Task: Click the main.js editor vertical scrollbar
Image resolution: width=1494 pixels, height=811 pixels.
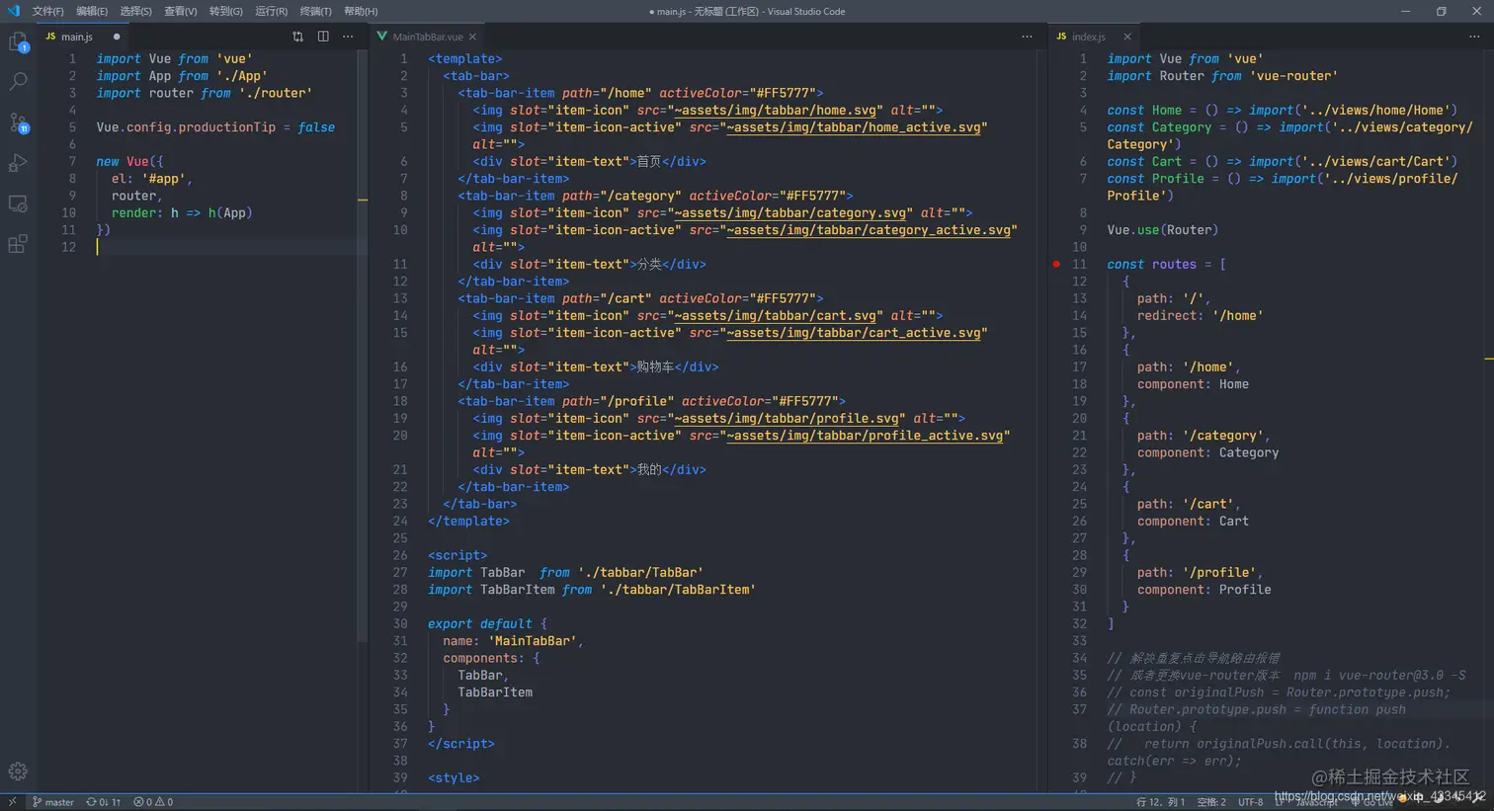Action: tap(363, 346)
